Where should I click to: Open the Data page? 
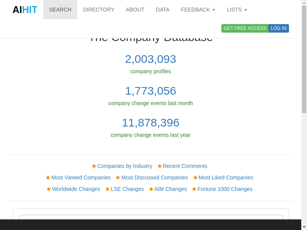click(163, 10)
